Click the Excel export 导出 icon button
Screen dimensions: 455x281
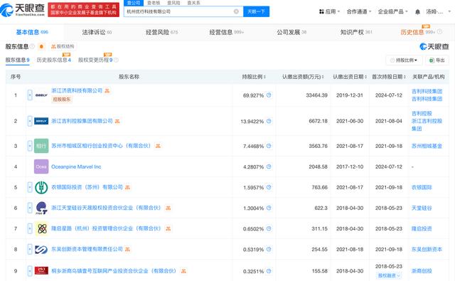pos(437,60)
